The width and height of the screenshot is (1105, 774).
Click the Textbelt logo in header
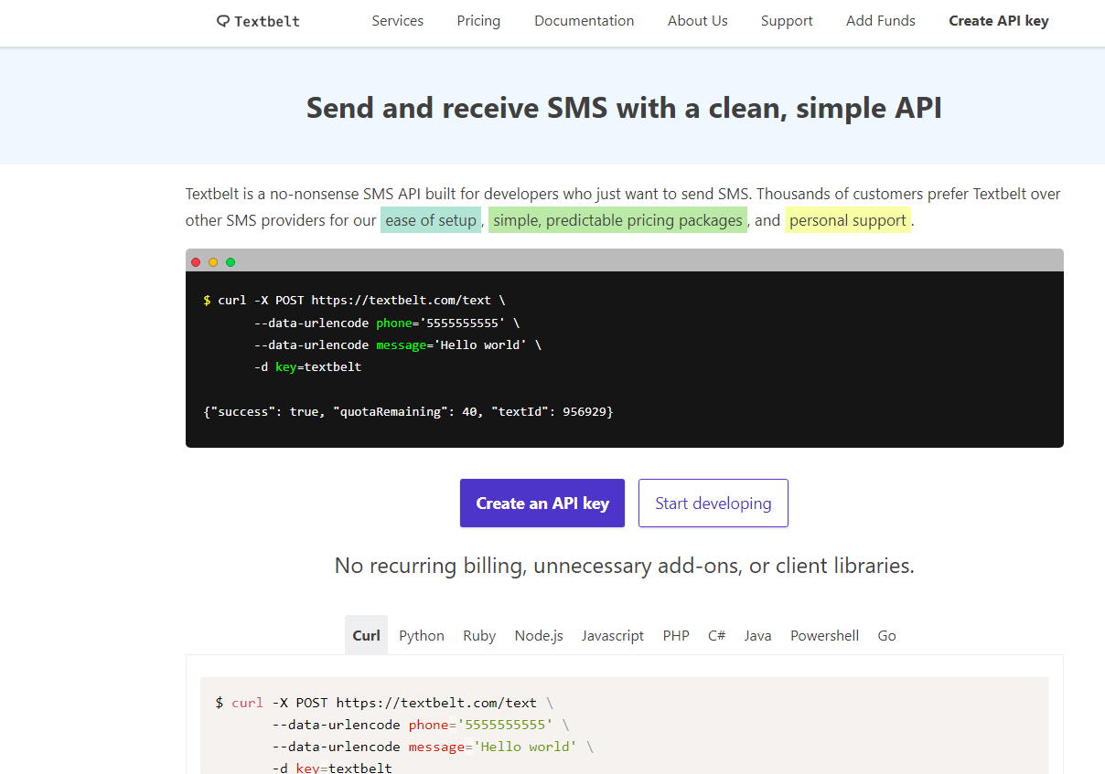pyautogui.click(x=258, y=21)
